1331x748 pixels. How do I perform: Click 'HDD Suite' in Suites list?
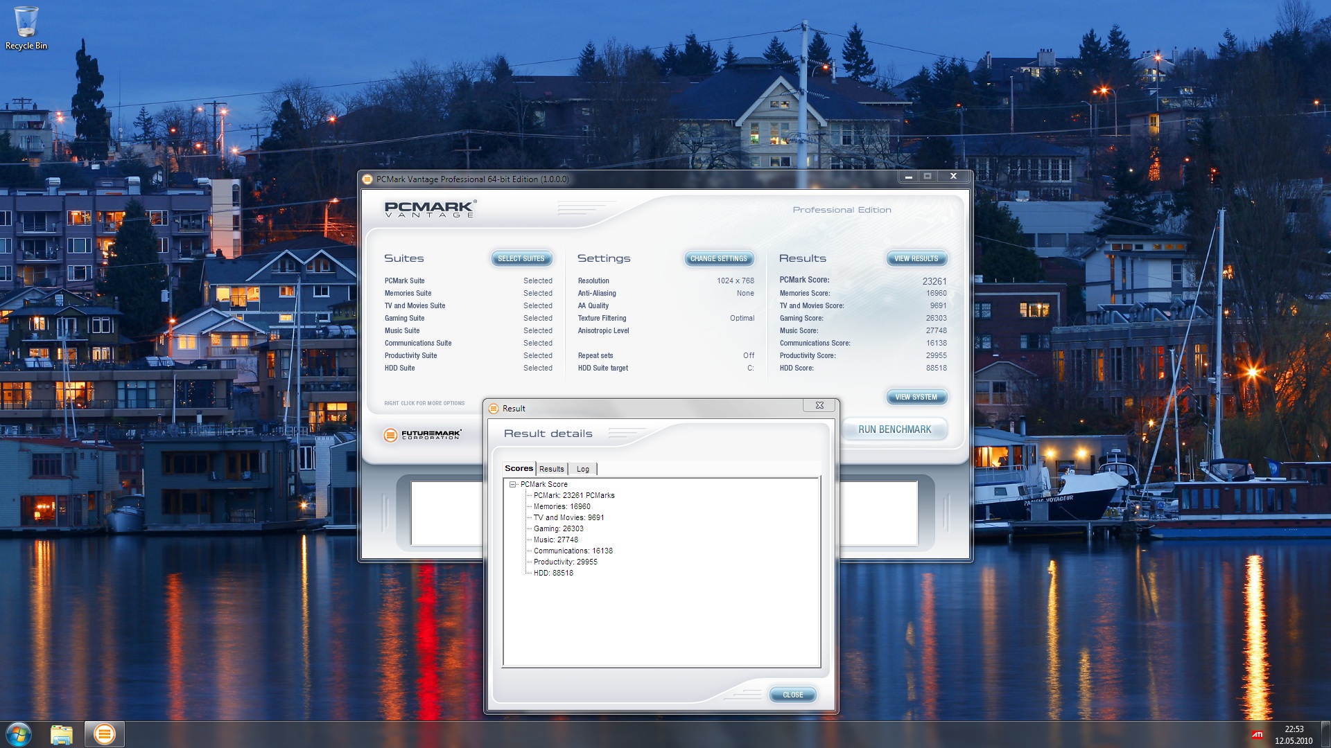pyautogui.click(x=399, y=368)
